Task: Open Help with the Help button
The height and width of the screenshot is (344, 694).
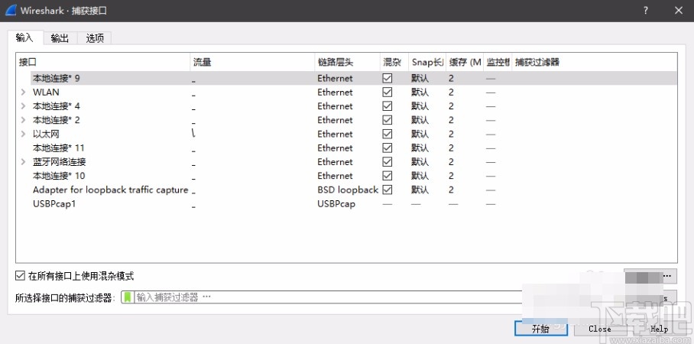Action: (659, 329)
